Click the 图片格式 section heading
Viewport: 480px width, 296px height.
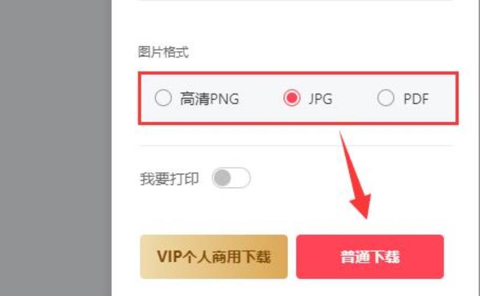point(163,52)
